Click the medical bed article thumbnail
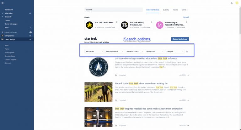 click(98, 117)
